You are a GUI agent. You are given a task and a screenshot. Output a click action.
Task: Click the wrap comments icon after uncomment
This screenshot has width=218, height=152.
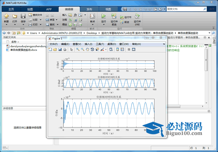80,20
